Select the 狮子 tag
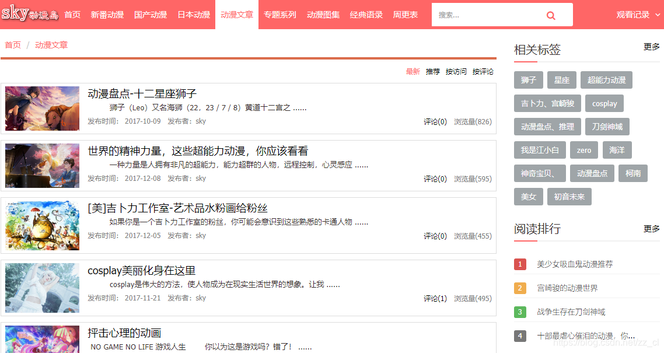The height and width of the screenshot is (353, 664). (529, 80)
